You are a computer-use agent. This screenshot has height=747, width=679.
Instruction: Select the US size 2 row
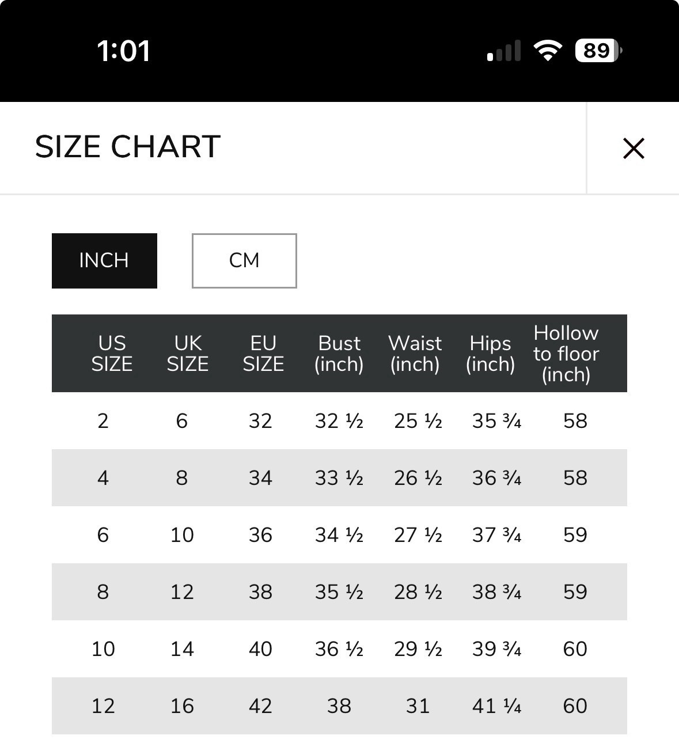click(339, 421)
